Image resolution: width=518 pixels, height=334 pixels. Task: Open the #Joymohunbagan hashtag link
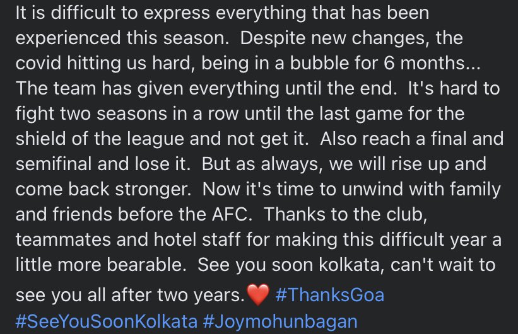(x=280, y=321)
